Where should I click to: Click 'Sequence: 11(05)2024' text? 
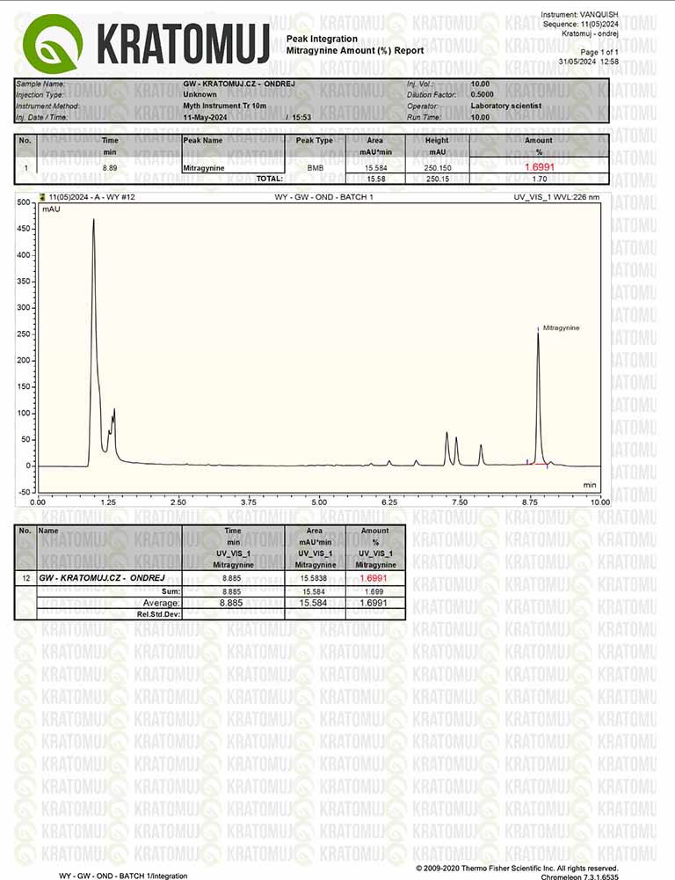580,24
